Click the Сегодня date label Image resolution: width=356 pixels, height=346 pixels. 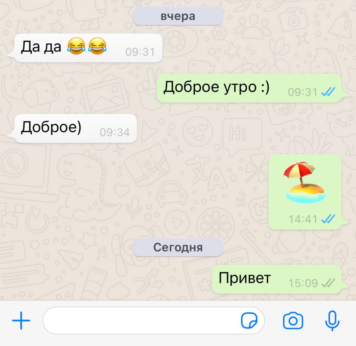(178, 247)
